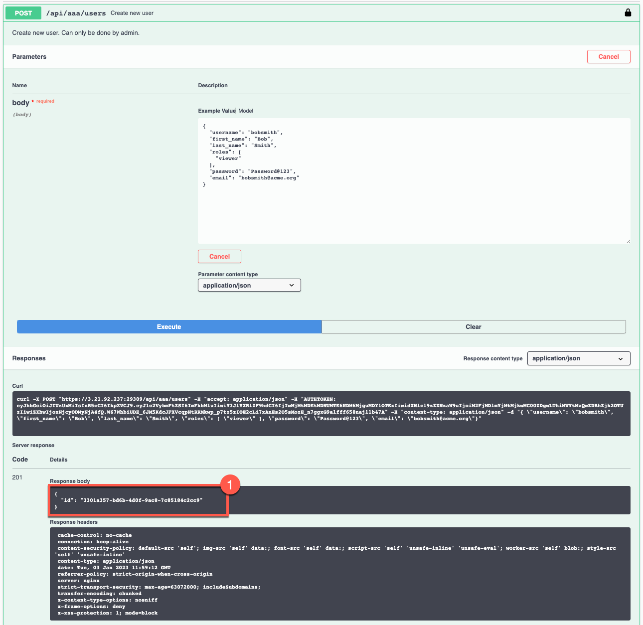Cancel parameter editing mode
The width and height of the screenshot is (643, 625).
click(x=609, y=56)
